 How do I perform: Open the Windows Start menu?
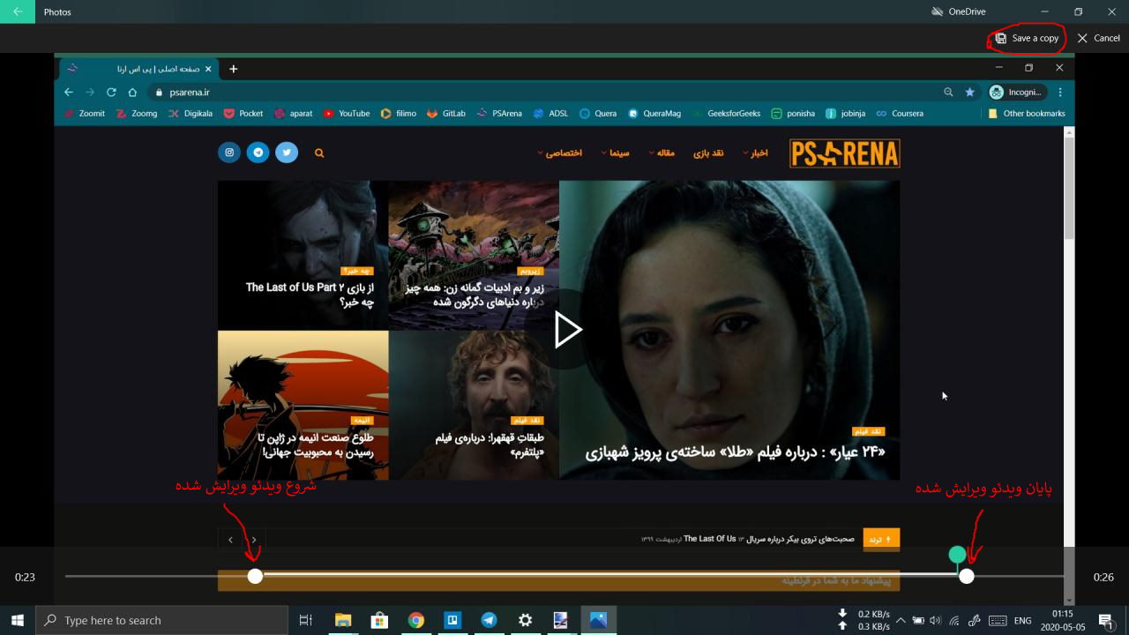(18, 620)
